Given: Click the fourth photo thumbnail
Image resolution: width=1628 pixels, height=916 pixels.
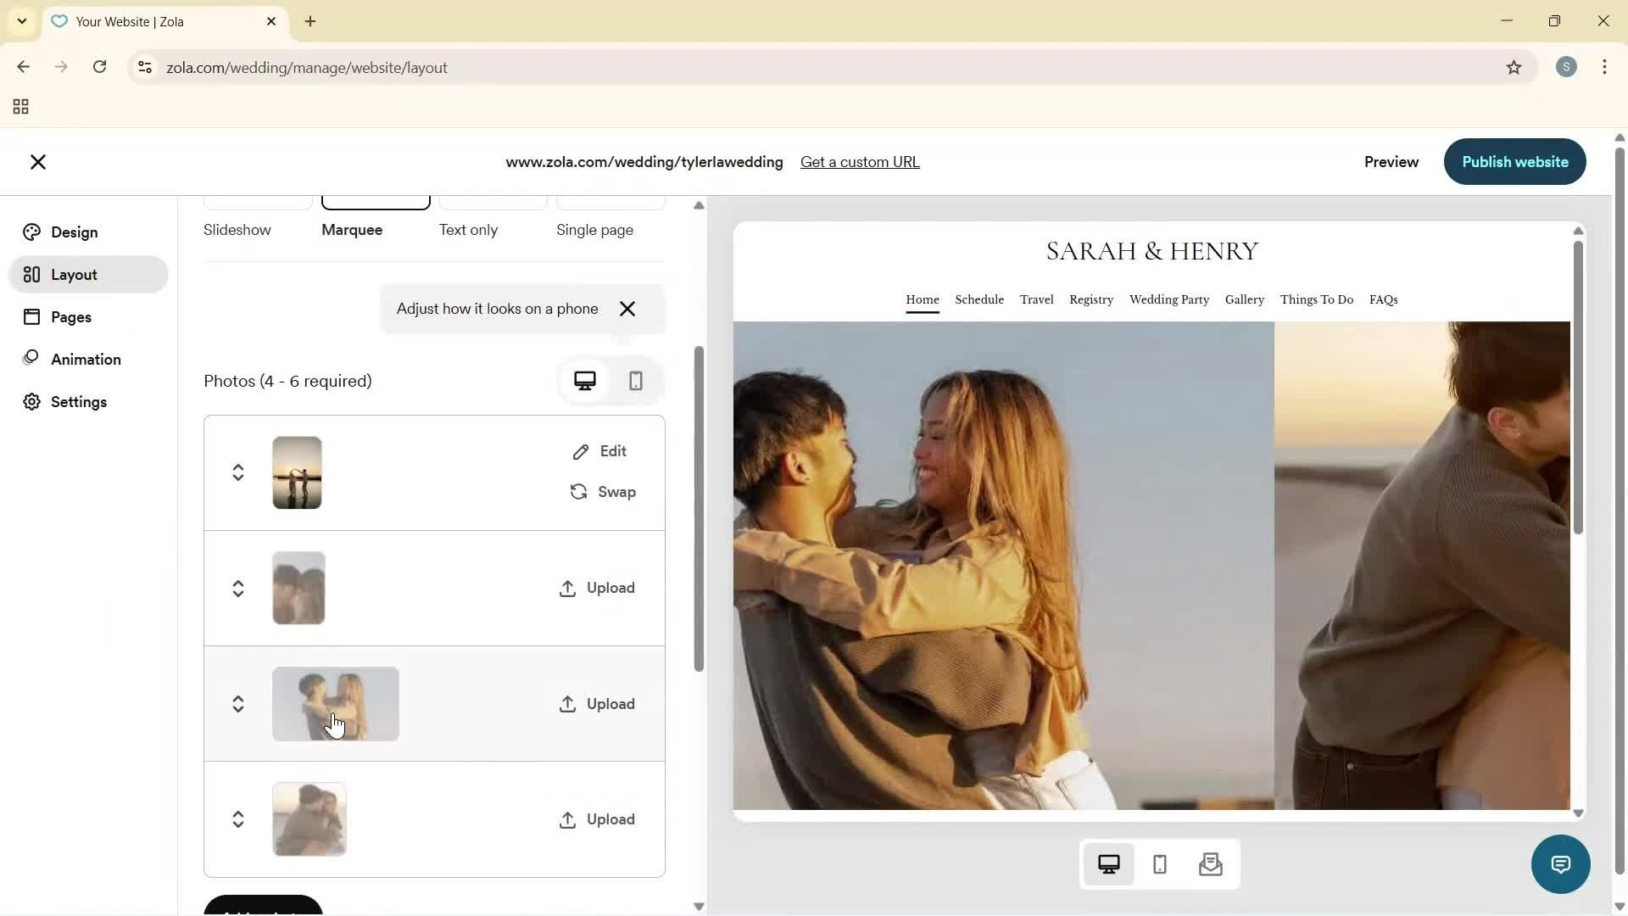Looking at the screenshot, I should tap(309, 819).
